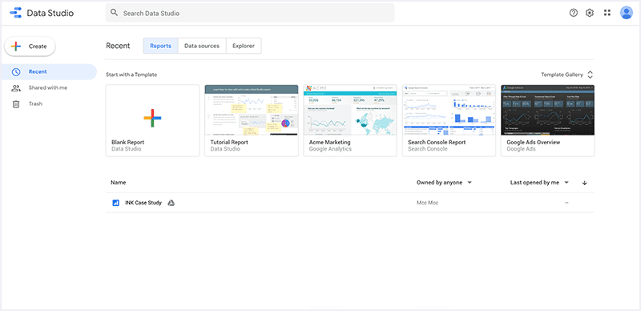Click the Shared with me people icon
This screenshot has height=311, width=641.
point(16,88)
